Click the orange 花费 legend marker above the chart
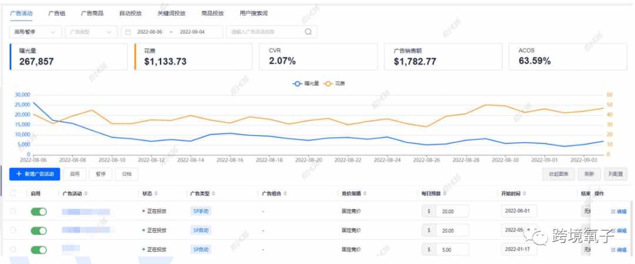 (x=327, y=83)
